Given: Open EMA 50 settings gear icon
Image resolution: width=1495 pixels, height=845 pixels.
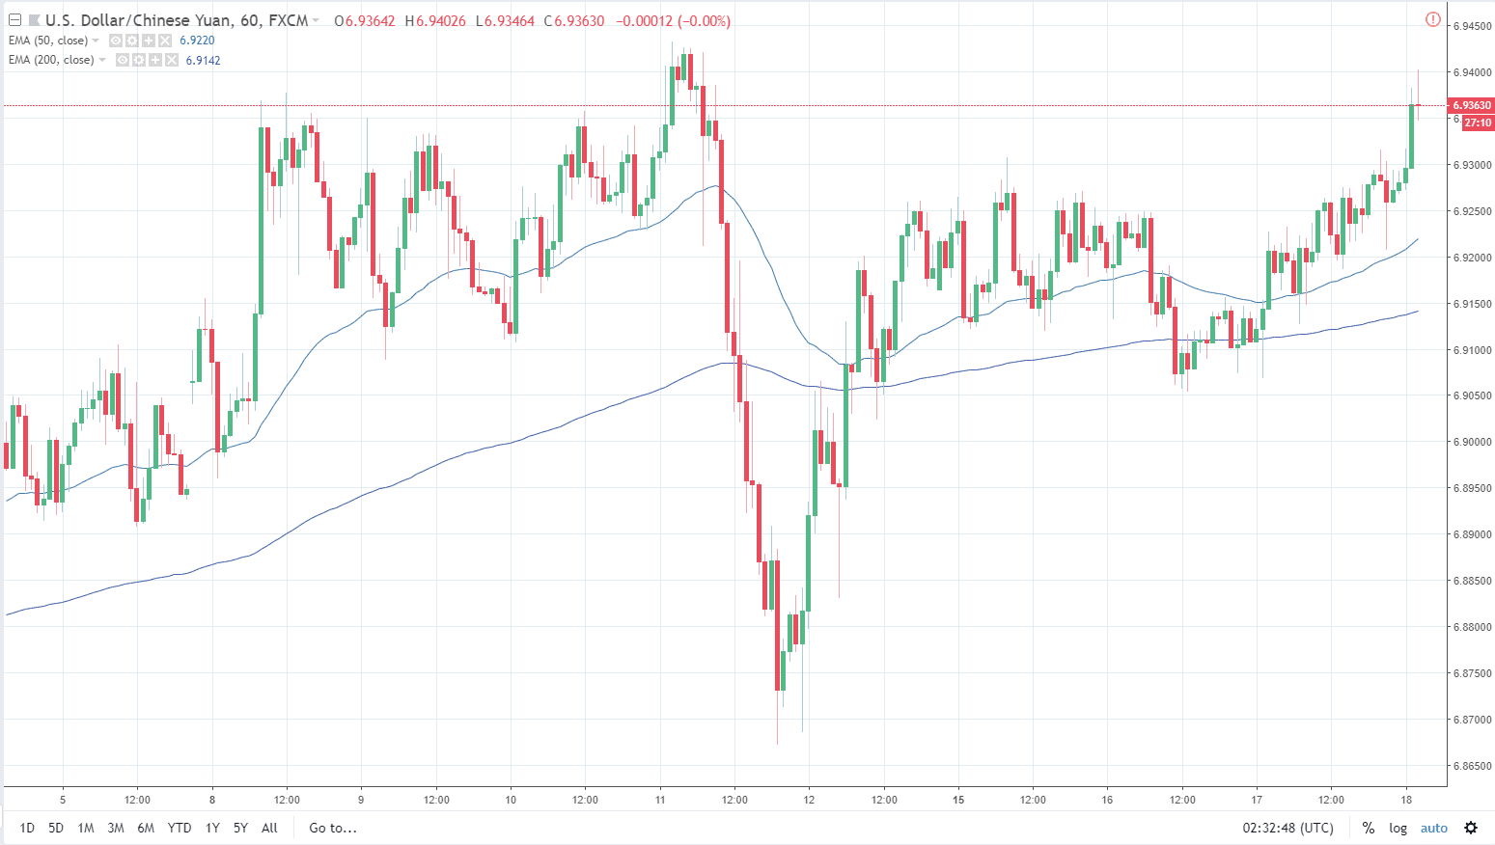Looking at the screenshot, I should click(132, 41).
